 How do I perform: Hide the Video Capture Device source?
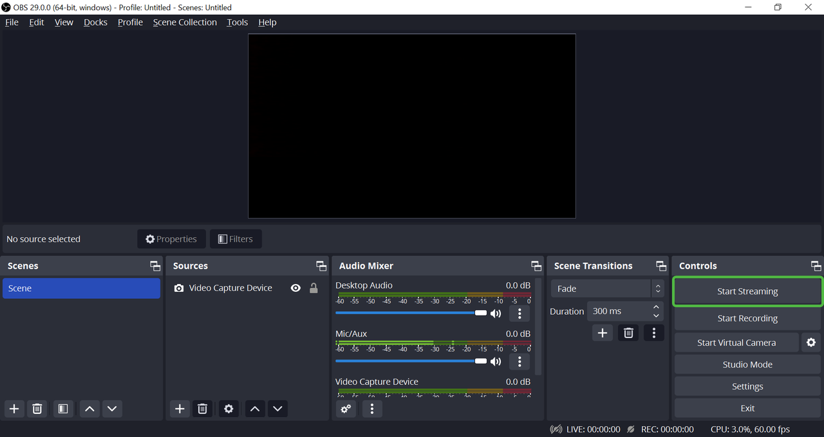point(295,288)
